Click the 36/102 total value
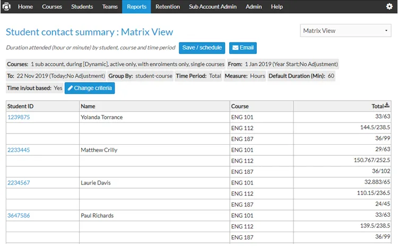This screenshot has width=398, height=247. click(x=381, y=171)
